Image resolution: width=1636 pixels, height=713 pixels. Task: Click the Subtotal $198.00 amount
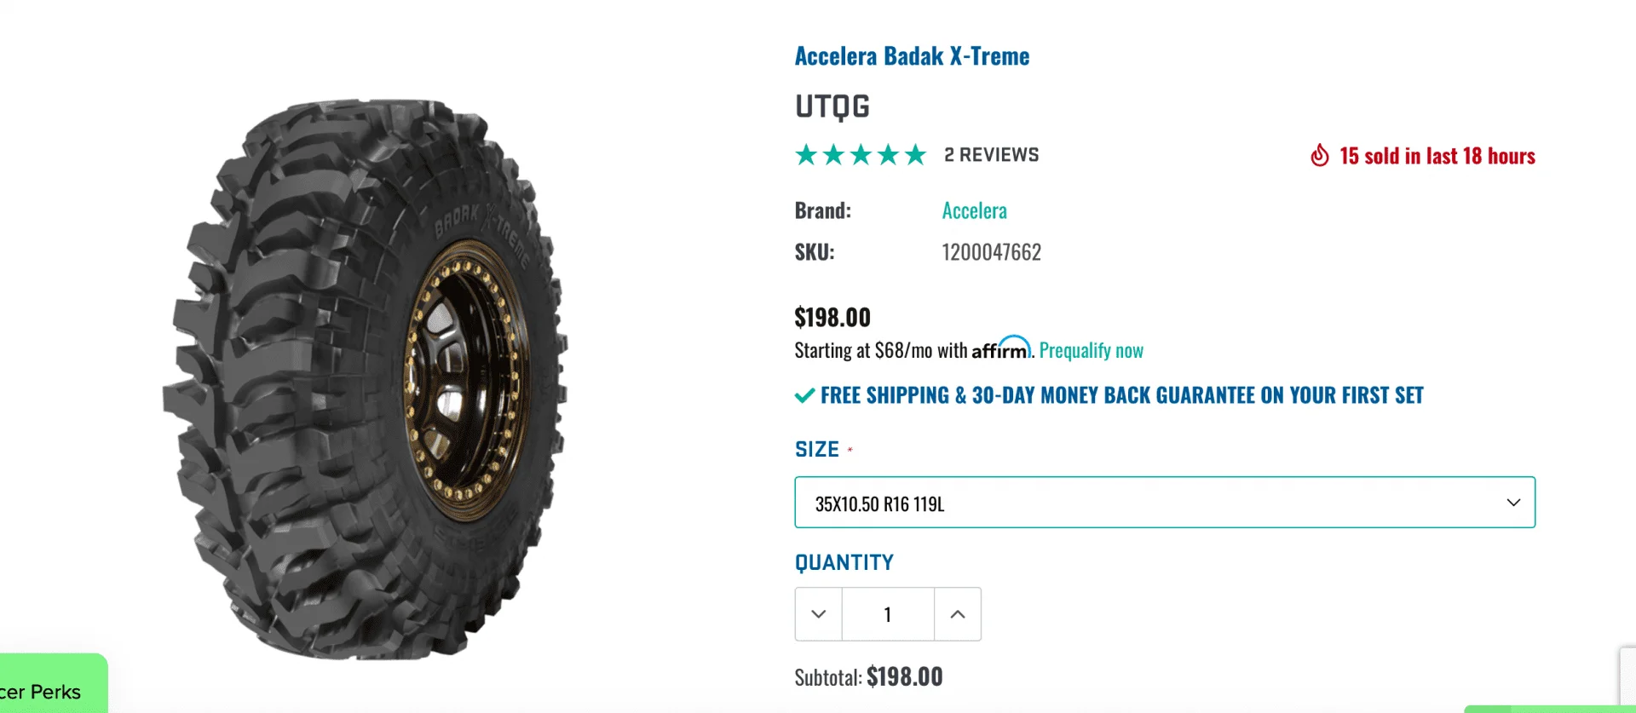coord(904,677)
